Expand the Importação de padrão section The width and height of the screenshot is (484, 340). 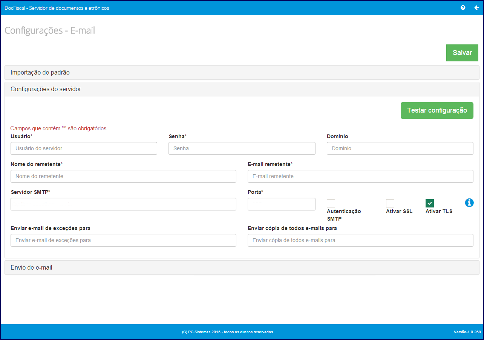242,73
